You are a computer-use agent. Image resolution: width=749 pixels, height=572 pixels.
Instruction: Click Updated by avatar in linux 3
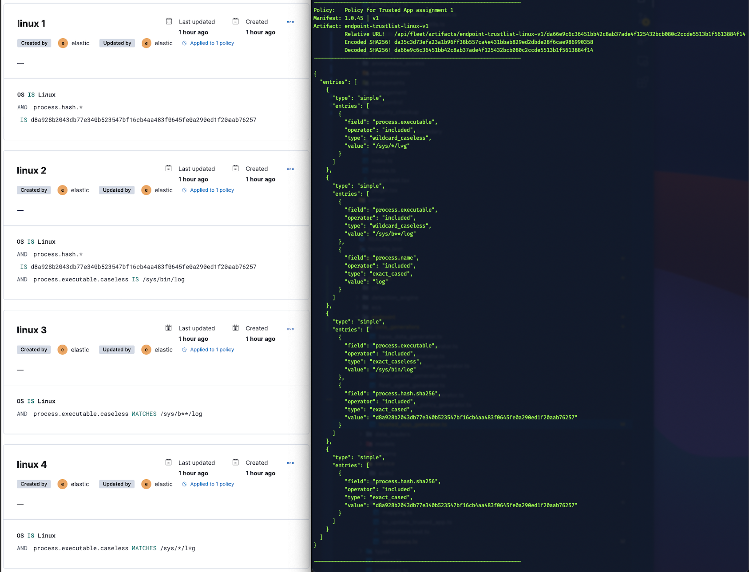click(146, 350)
